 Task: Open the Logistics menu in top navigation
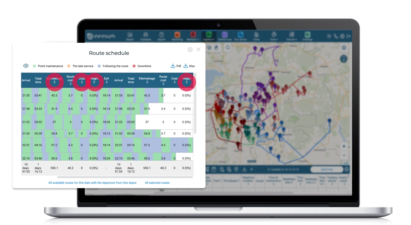click(x=209, y=35)
